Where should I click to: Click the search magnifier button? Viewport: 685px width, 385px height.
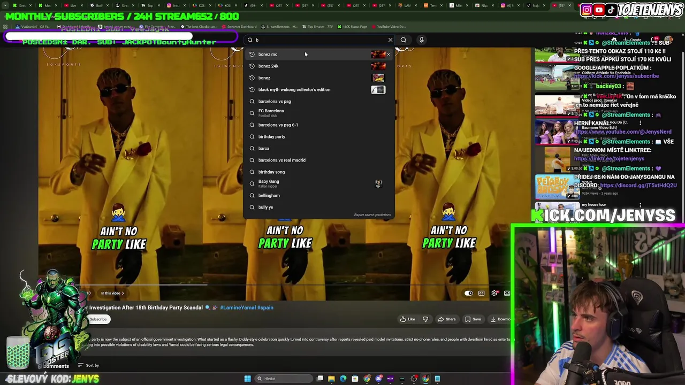pos(404,40)
